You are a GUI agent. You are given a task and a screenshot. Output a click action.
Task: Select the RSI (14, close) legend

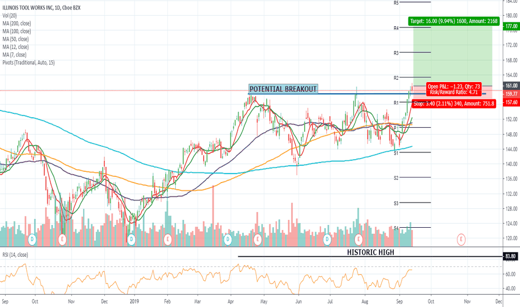pyautogui.click(x=15, y=255)
